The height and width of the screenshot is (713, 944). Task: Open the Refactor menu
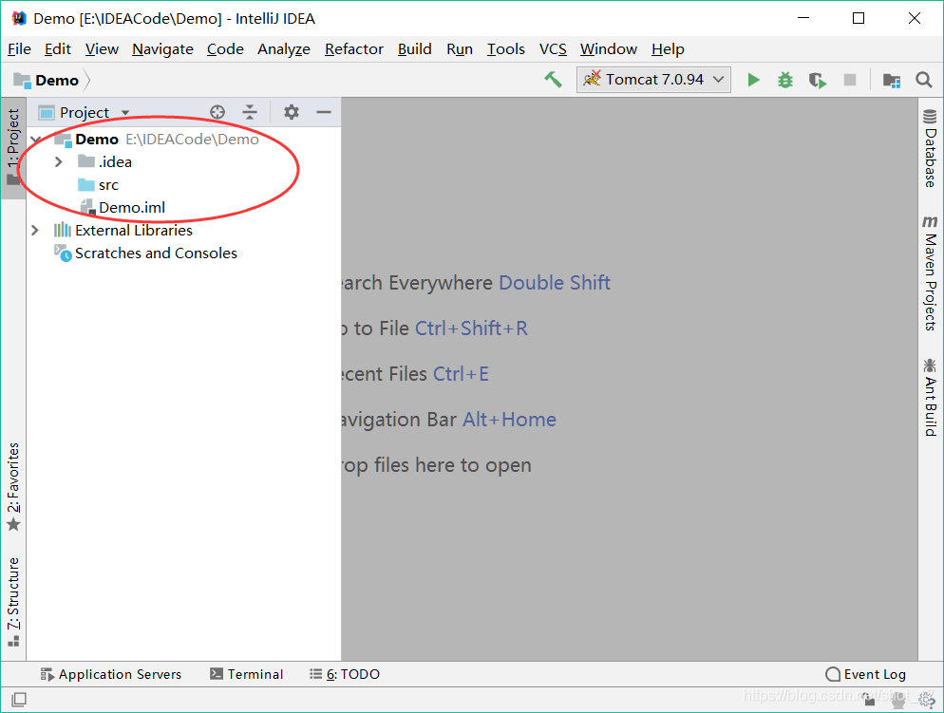pos(354,49)
